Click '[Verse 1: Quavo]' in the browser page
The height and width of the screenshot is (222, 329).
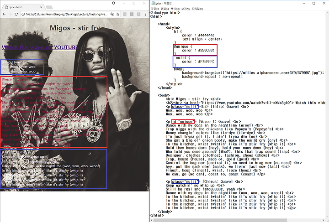15,79
